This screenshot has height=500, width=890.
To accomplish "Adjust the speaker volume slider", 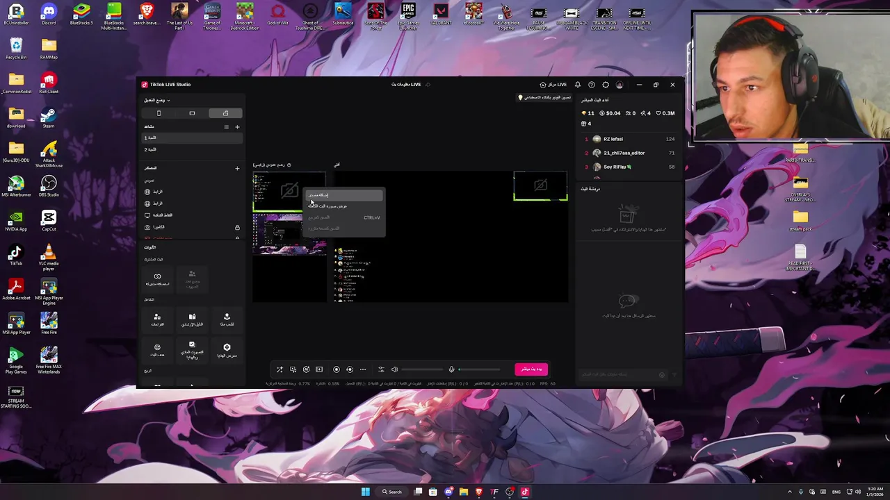I will [x=421, y=369].
